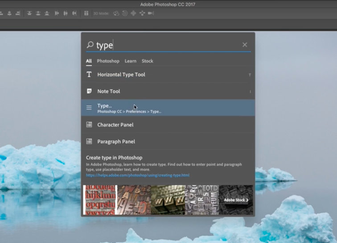Image resolution: width=337 pixels, height=243 pixels.
Task: Click the T icon beside Horizontal Type Tool
Action: pos(89,75)
